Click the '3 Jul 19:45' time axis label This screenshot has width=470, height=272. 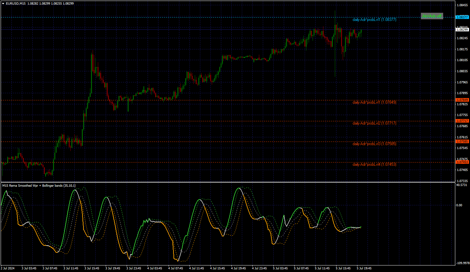pyautogui.click(x=113, y=268)
